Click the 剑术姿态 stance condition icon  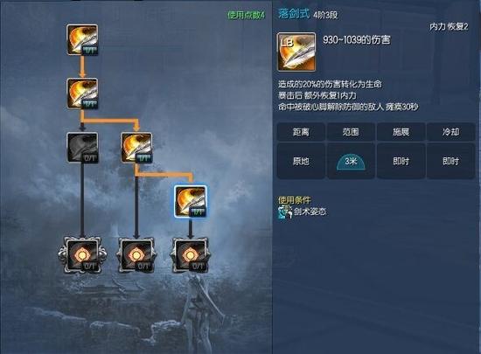click(285, 212)
